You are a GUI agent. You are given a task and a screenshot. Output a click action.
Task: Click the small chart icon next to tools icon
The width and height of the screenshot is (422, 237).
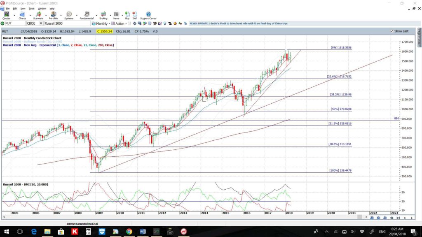[x=159, y=23]
